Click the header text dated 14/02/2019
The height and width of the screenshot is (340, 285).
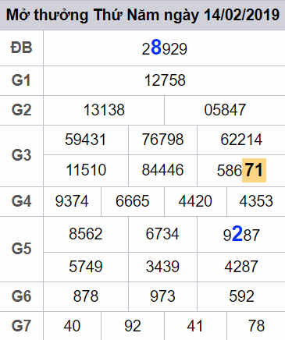click(143, 15)
